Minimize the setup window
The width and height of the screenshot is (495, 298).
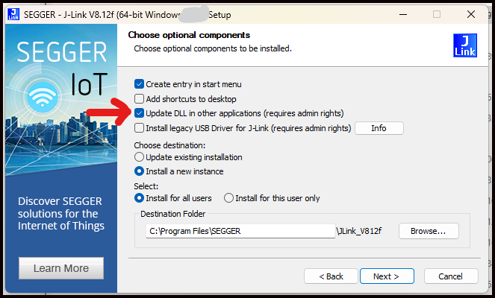tap(403, 14)
